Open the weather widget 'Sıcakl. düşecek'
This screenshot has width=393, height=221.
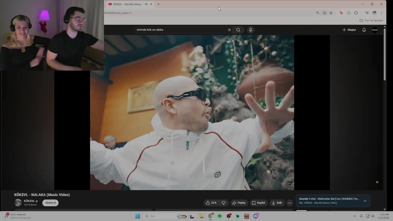18,216
